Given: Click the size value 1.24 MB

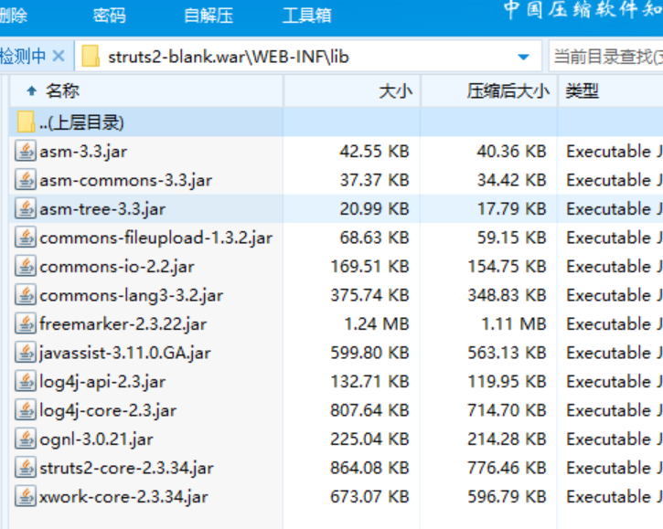Looking at the screenshot, I should [x=377, y=324].
